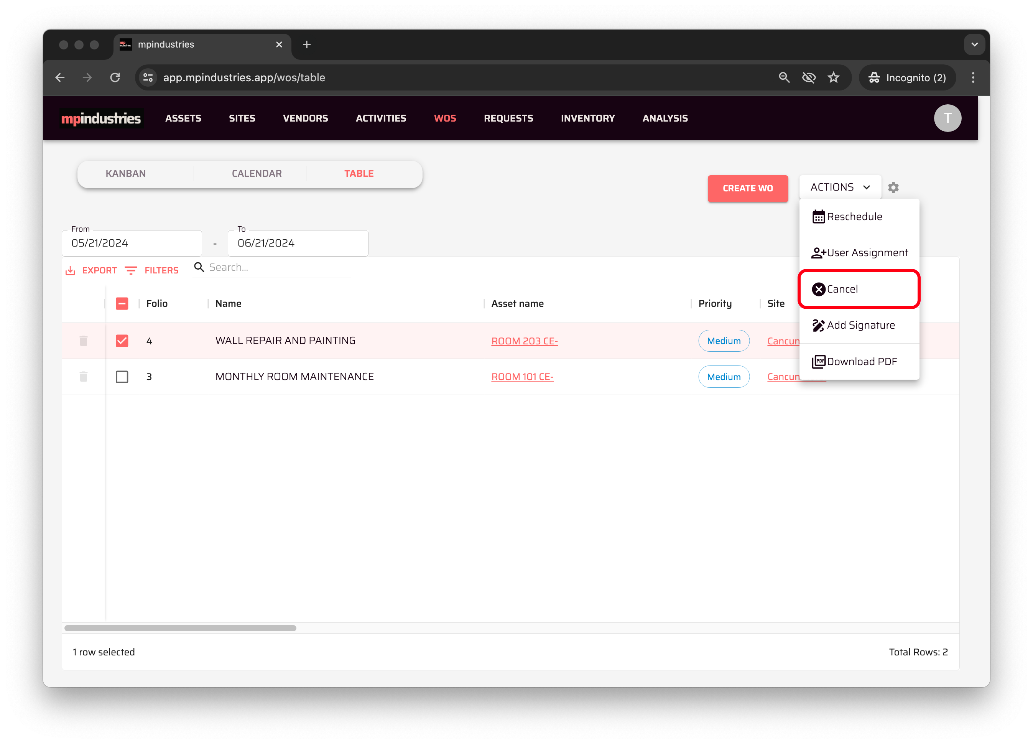1033x744 pixels.
Task: Open the Filters icon
Action: pyautogui.click(x=131, y=271)
